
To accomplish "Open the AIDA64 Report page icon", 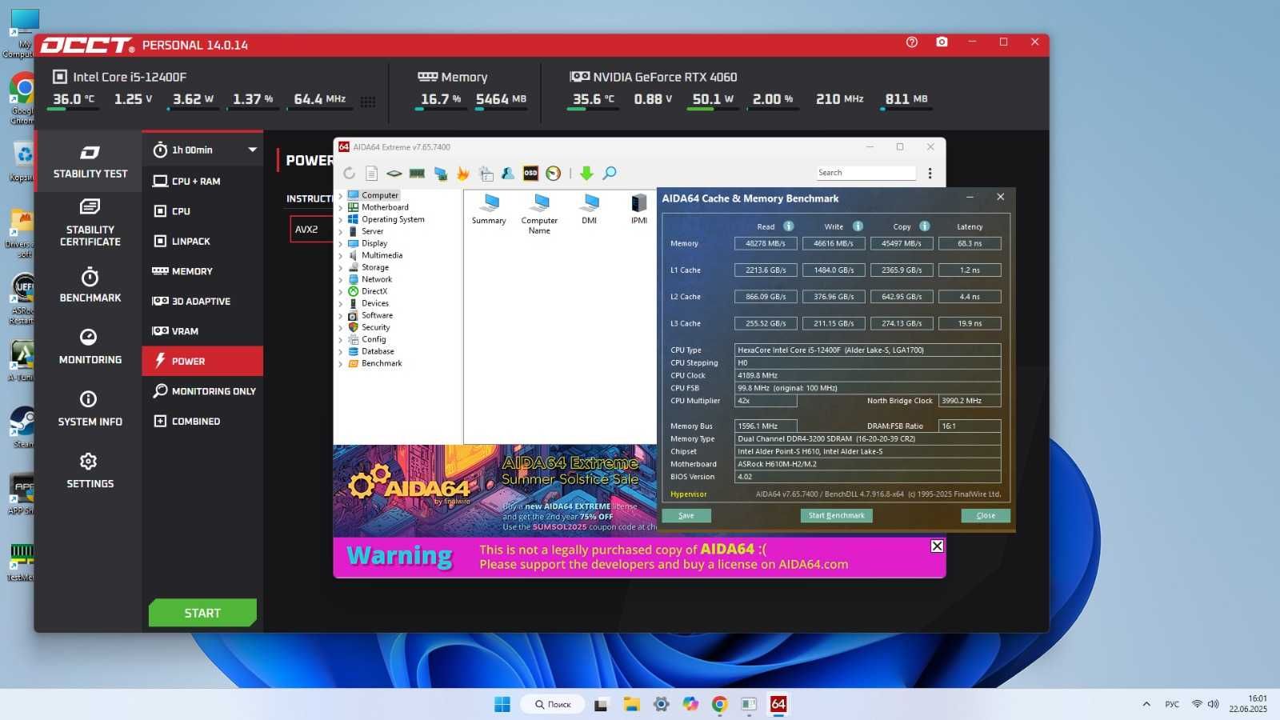I will tap(371, 173).
